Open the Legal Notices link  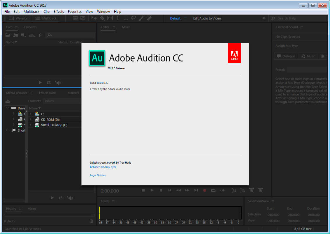98,175
